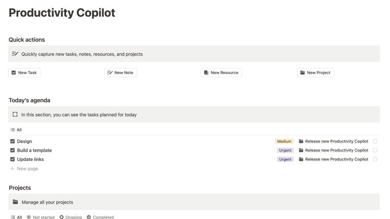Click the plus icon beside New page

click(x=12, y=169)
